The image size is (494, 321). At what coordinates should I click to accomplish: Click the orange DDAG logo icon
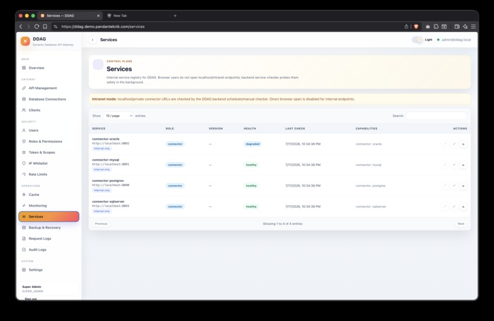[25, 41]
